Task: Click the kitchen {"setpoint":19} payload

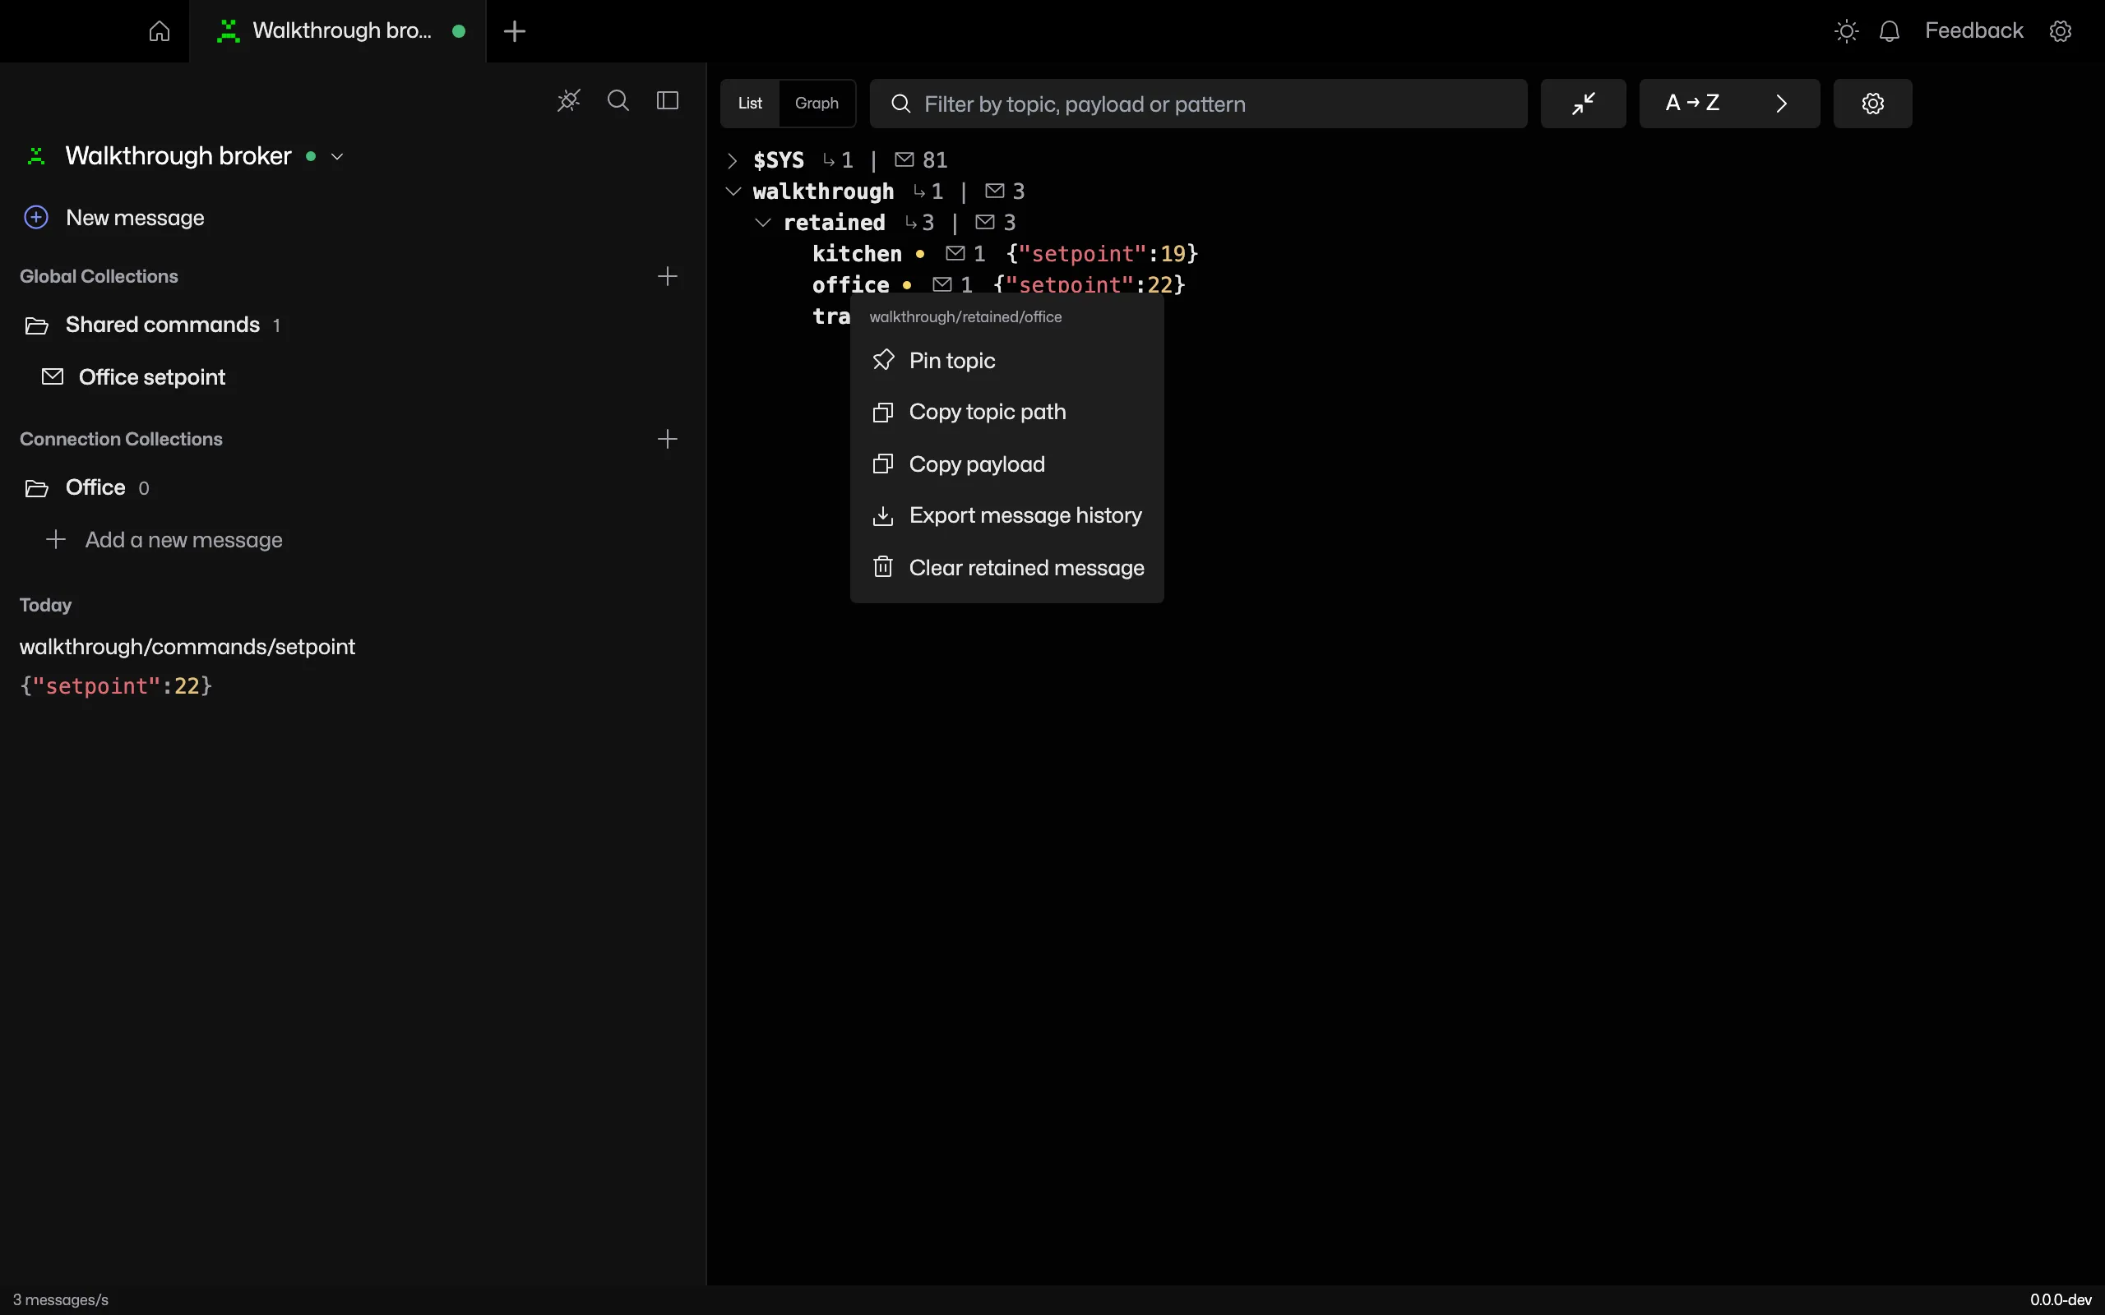Action: point(1102,254)
